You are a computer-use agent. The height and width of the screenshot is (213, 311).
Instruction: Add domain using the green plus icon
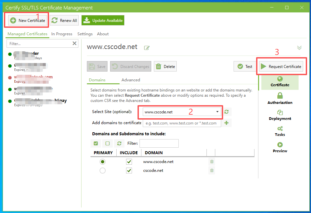[x=226, y=123]
